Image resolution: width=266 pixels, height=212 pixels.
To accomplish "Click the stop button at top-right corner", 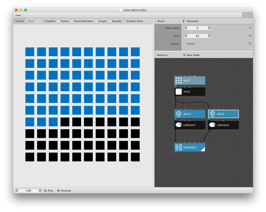I will coord(246,16).
